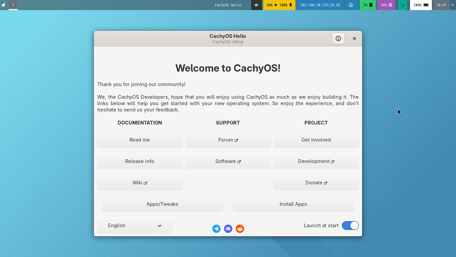This screenshot has width=456, height=257.
Task: Expand the English language dropdown
Action: tap(135, 226)
